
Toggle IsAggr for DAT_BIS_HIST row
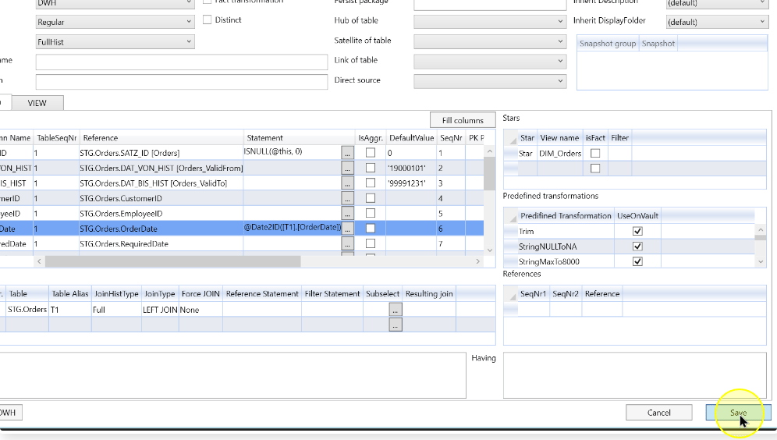coord(370,183)
